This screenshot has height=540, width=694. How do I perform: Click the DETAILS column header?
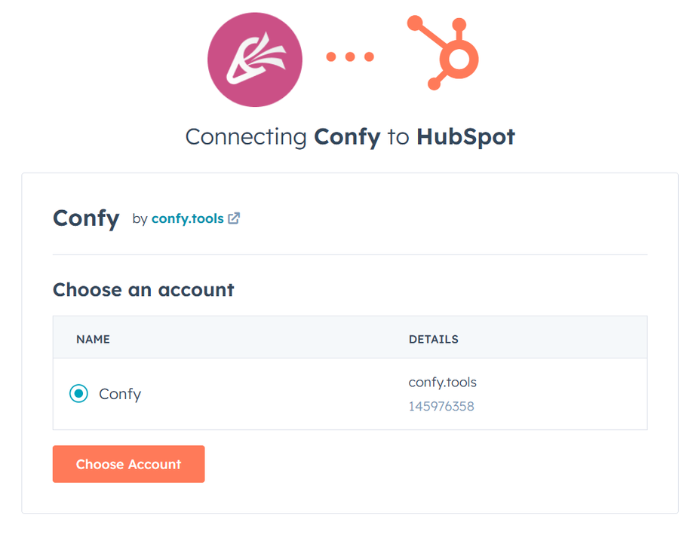click(433, 339)
